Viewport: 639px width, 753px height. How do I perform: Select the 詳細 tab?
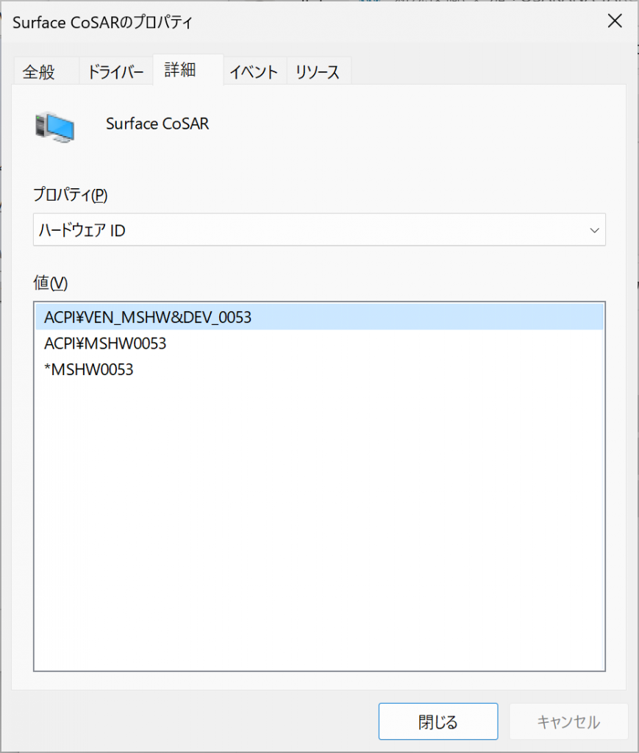[188, 70]
